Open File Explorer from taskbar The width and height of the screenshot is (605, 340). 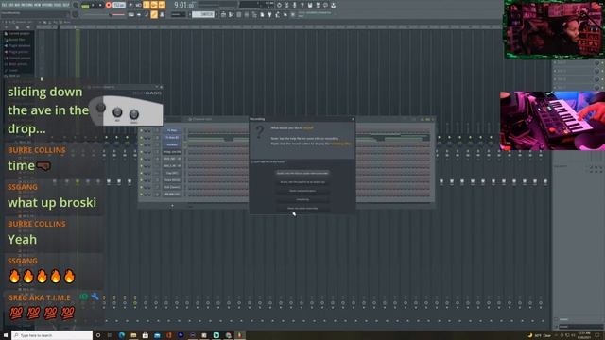tap(133, 335)
